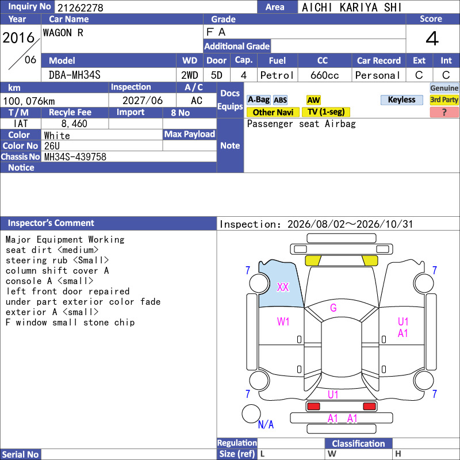Click the G mark on windshield
The image size is (460, 460).
coord(333,308)
